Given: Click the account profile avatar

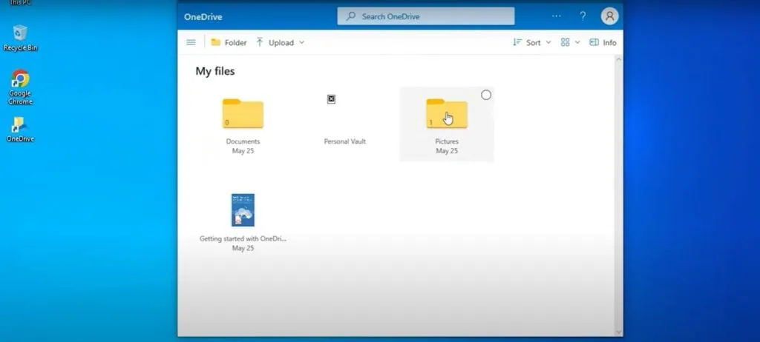Looking at the screenshot, I should (609, 16).
